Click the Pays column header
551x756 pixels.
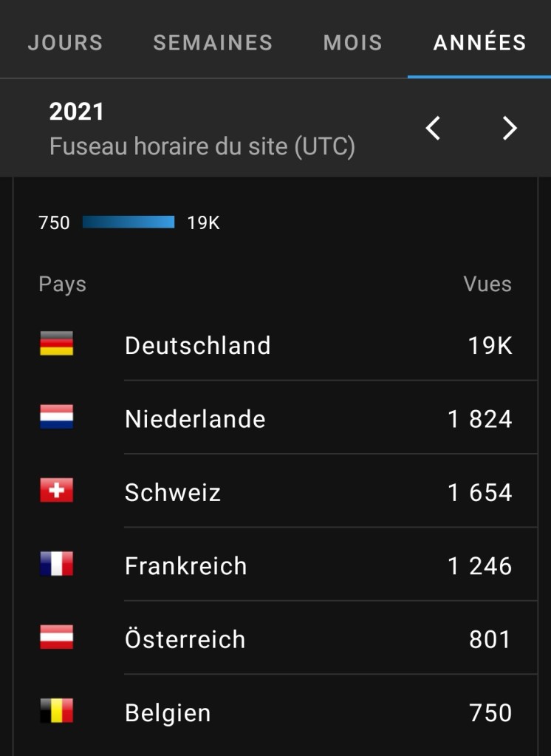(62, 285)
